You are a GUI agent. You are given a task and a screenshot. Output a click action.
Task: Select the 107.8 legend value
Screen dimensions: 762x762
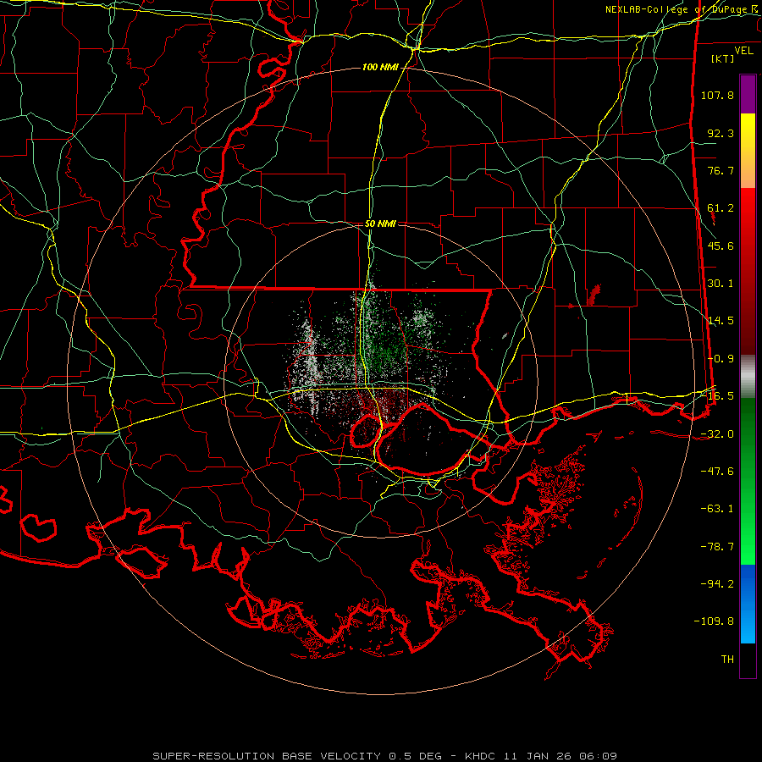(x=717, y=95)
